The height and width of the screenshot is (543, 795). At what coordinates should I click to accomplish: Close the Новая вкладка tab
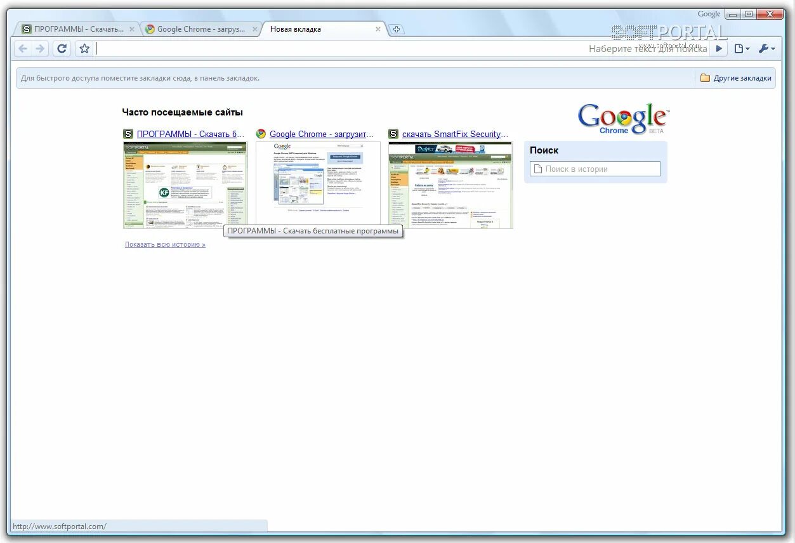[378, 29]
